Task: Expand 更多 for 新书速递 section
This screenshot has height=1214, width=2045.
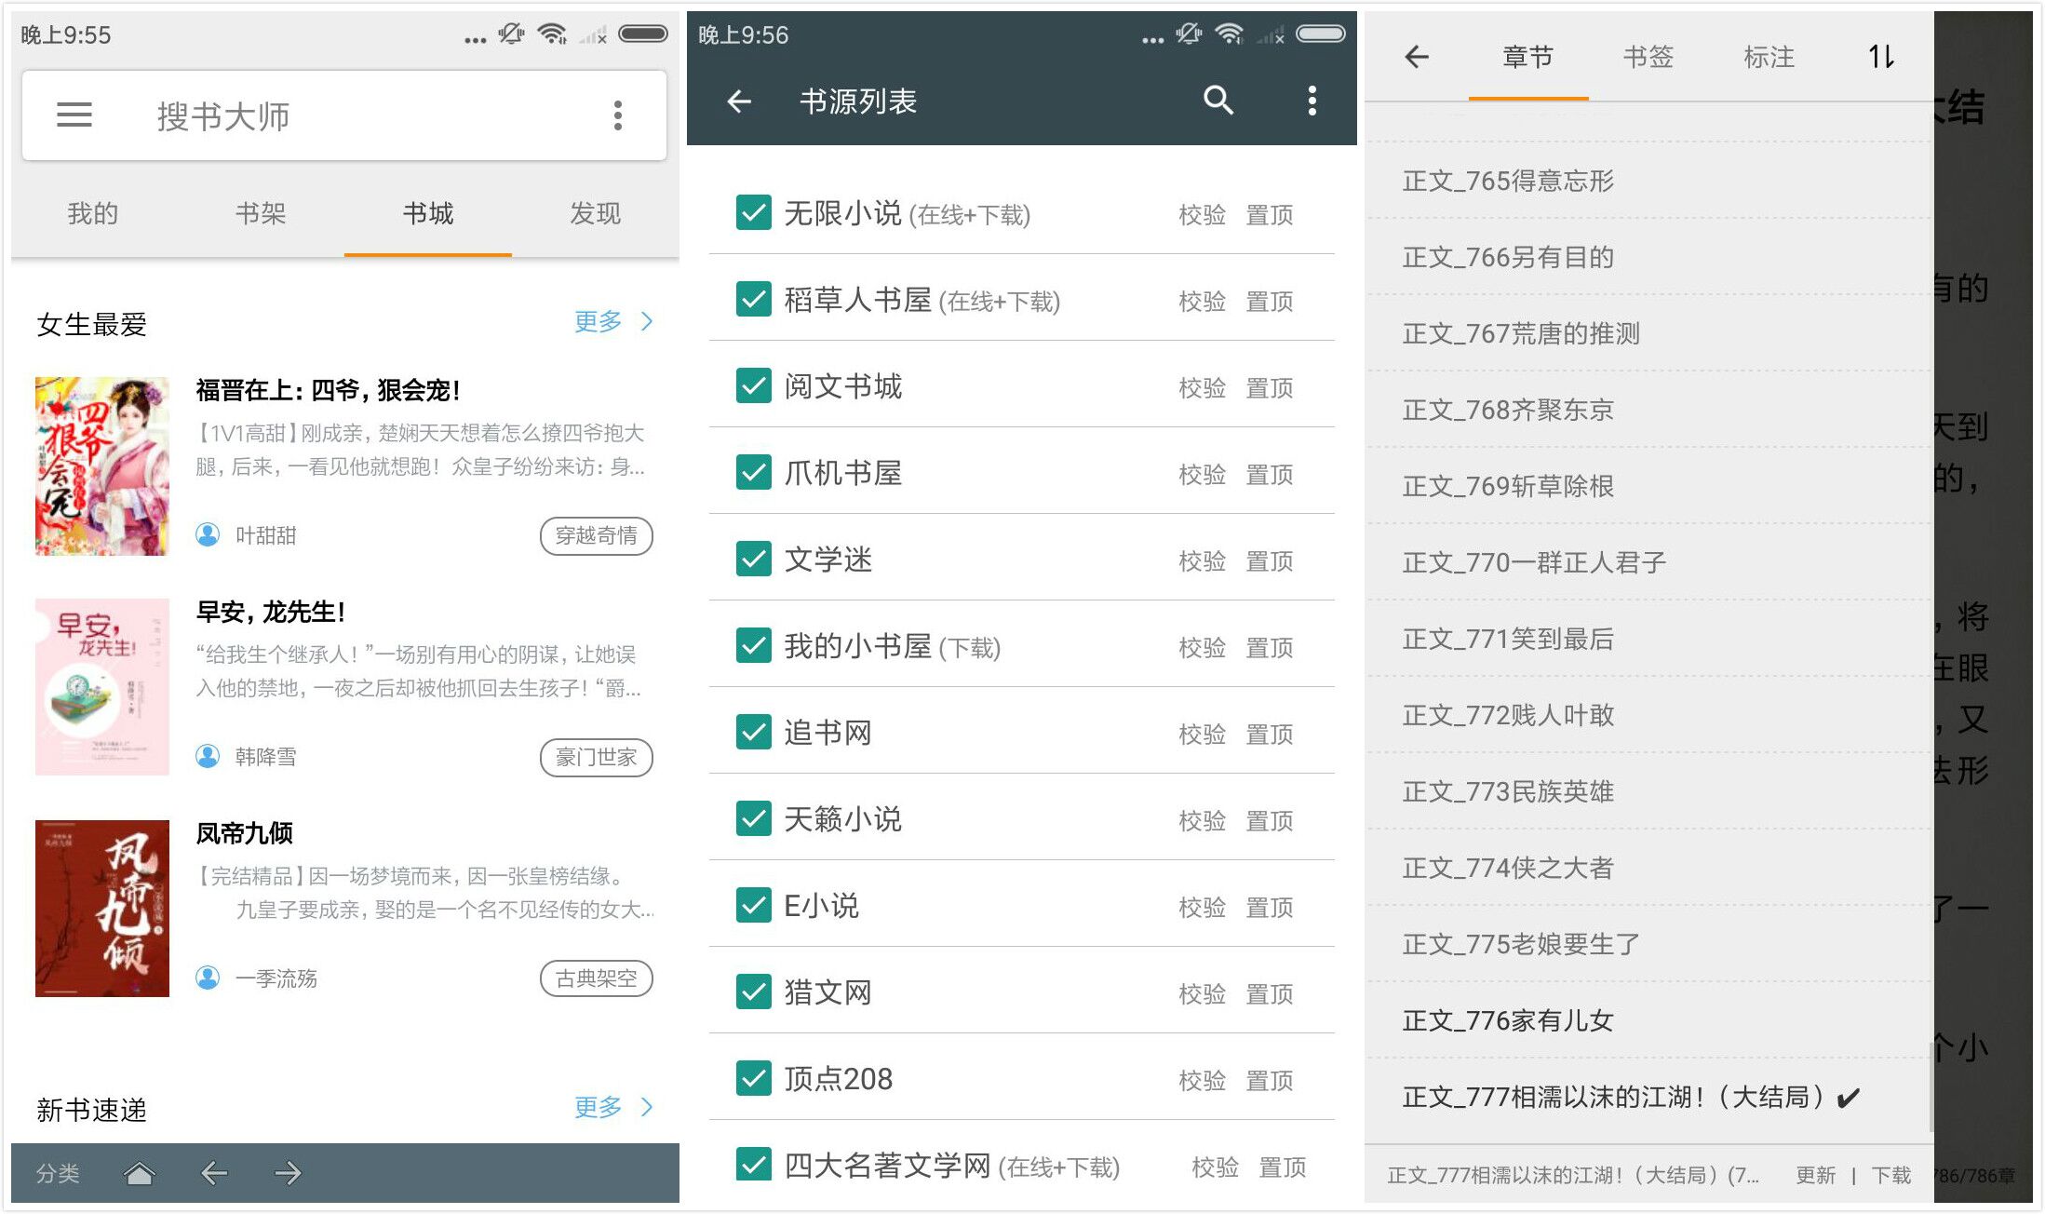Action: pyautogui.click(x=612, y=1108)
